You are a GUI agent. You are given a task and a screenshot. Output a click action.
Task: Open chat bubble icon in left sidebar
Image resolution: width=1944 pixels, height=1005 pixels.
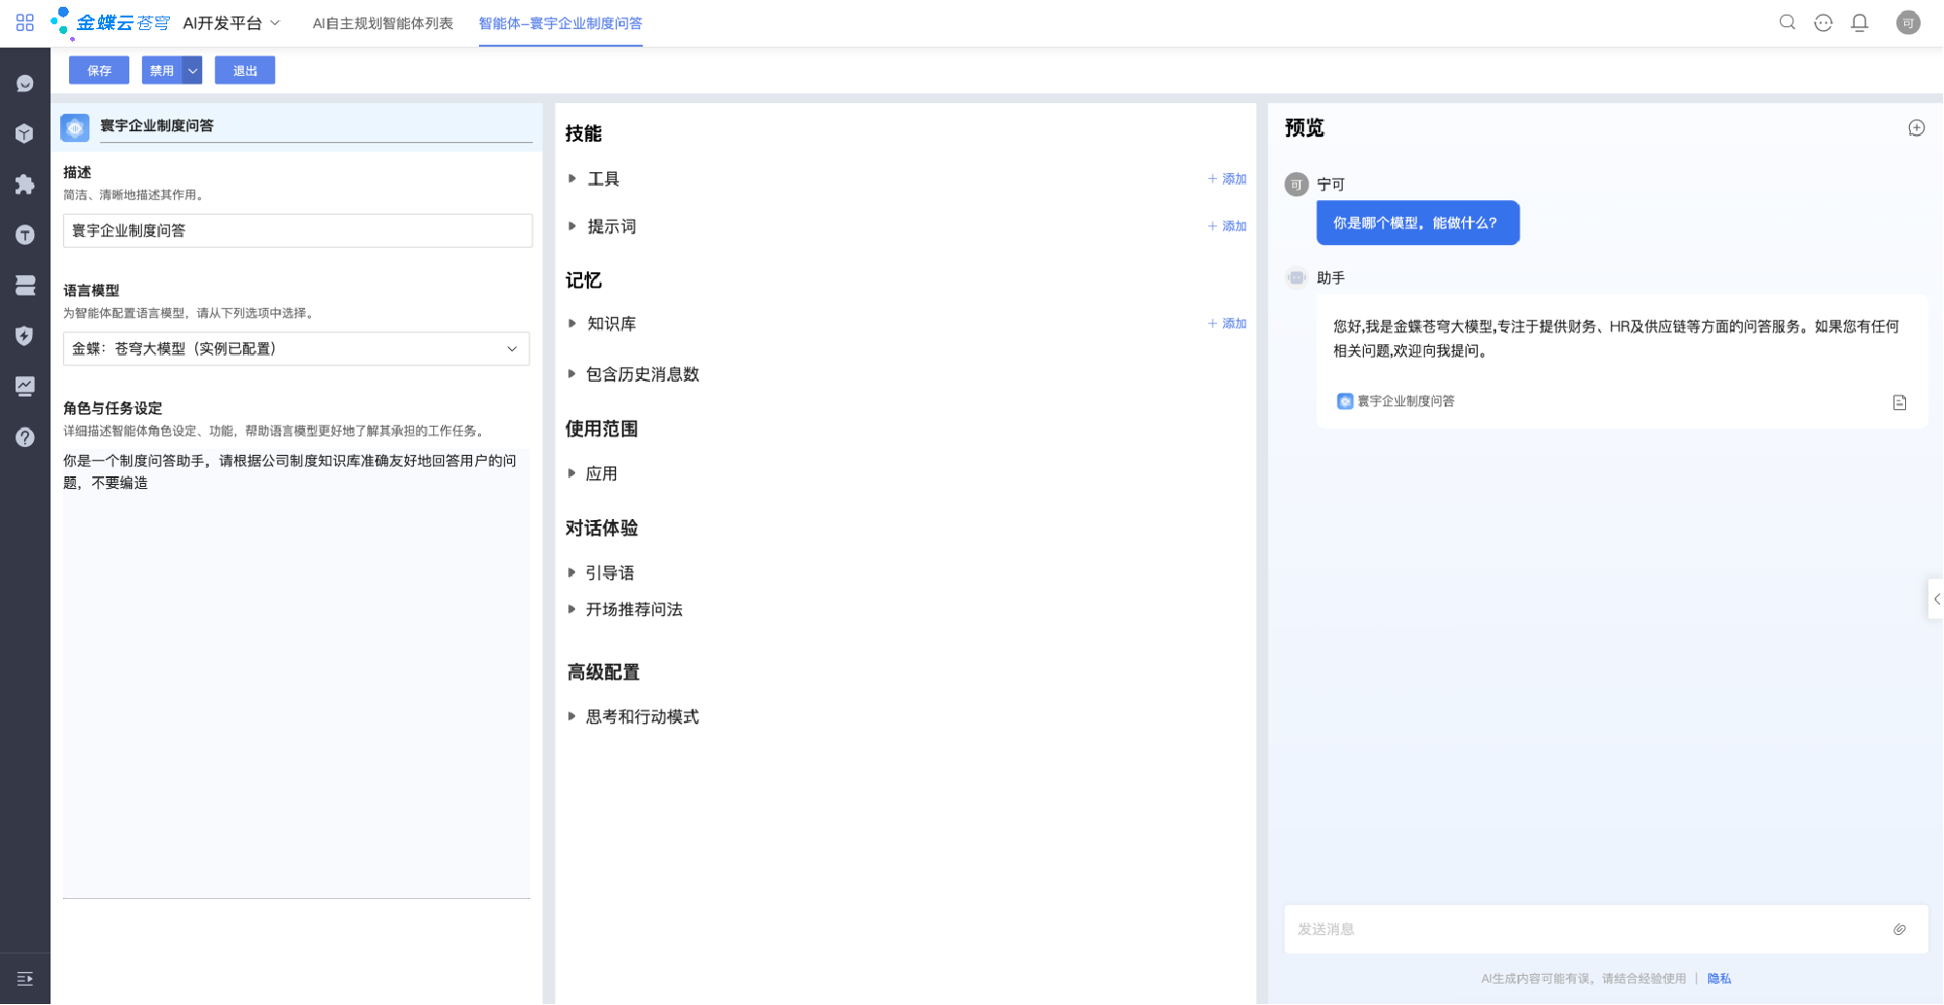(x=25, y=84)
